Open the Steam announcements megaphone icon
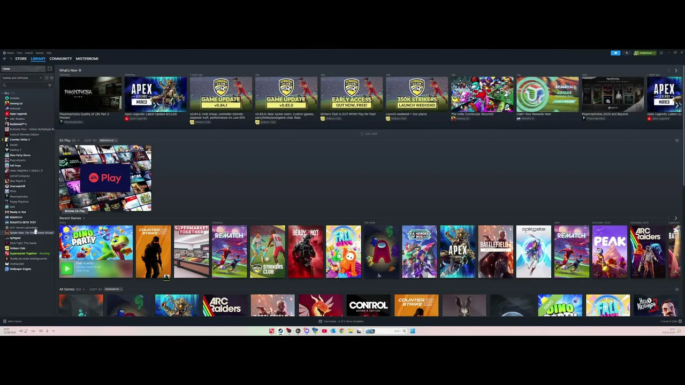 point(615,53)
